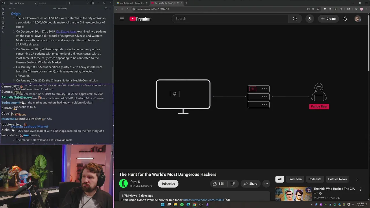Select the All filter chip
The image size is (370, 208).
tap(280, 179)
